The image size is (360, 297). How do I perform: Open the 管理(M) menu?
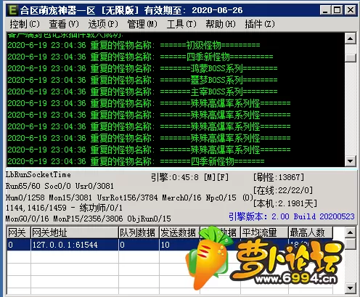142,24
